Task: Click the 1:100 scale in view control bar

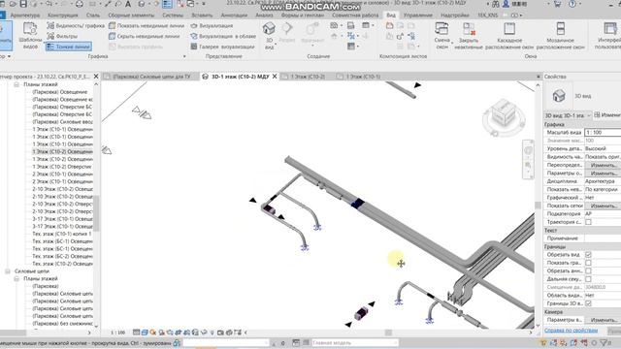Action: pos(117,333)
